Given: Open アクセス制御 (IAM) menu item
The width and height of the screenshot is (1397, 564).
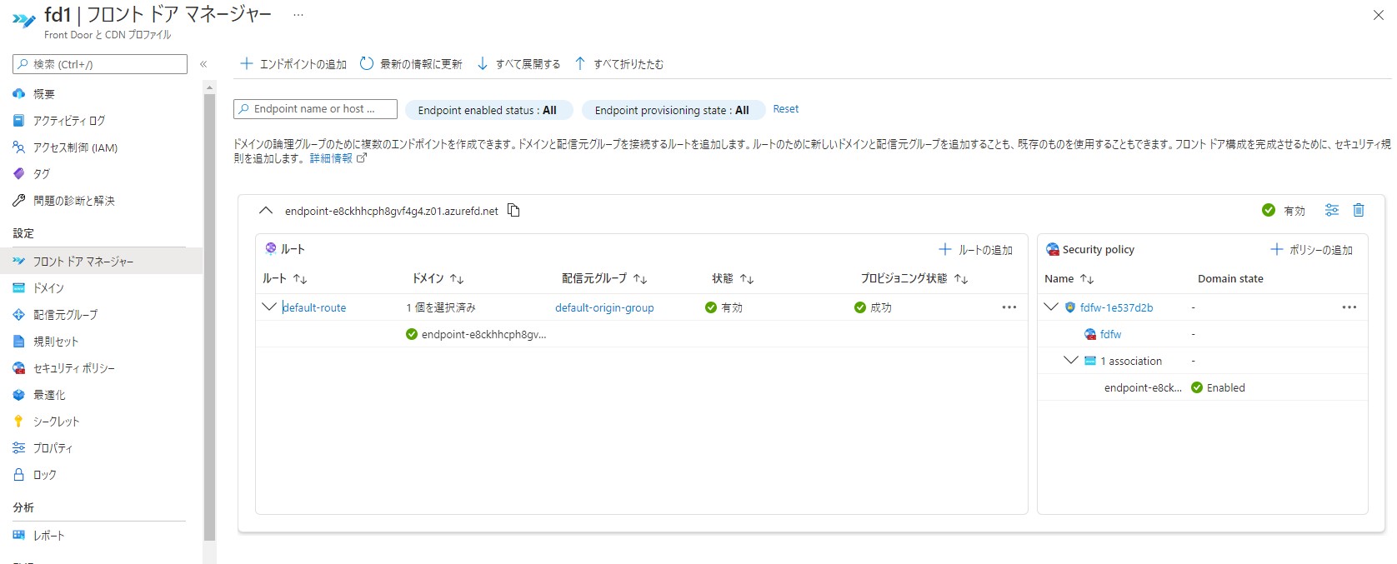Looking at the screenshot, I should 75,147.
